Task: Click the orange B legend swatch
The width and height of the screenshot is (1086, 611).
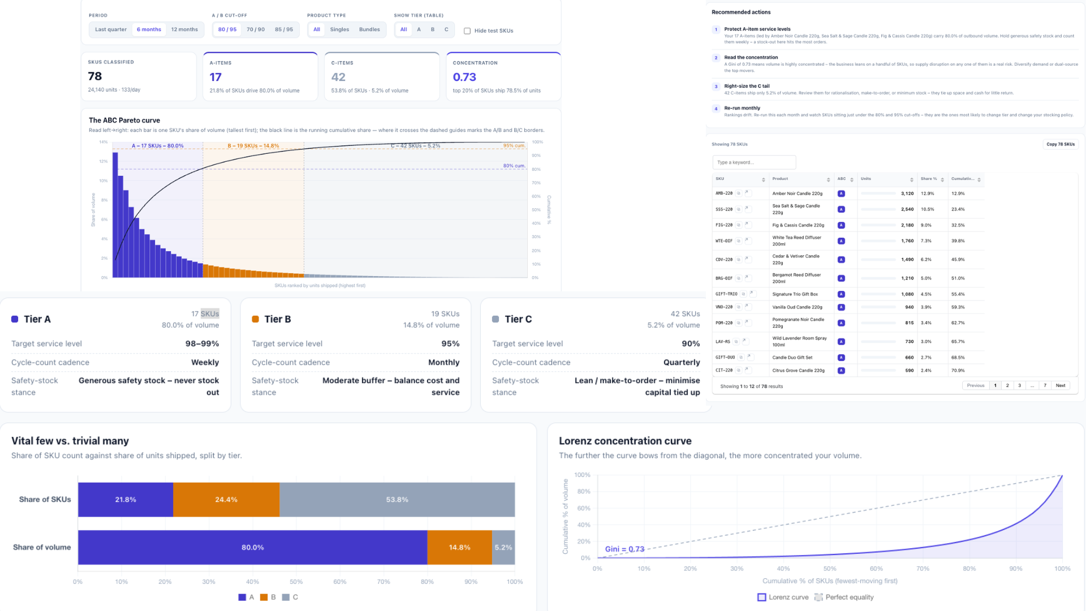Action: tap(264, 597)
